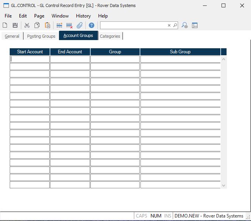Click the Paste clipboard icon

pyautogui.click(x=47, y=25)
